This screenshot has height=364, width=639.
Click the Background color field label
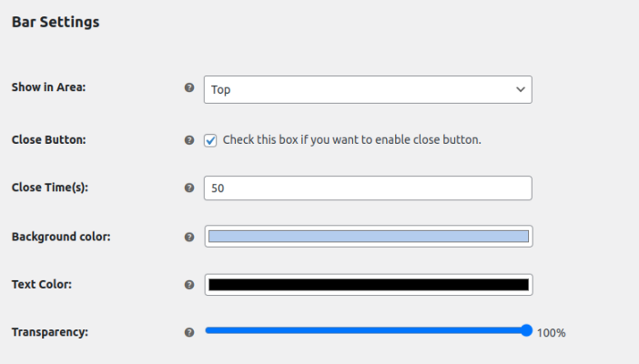(61, 237)
